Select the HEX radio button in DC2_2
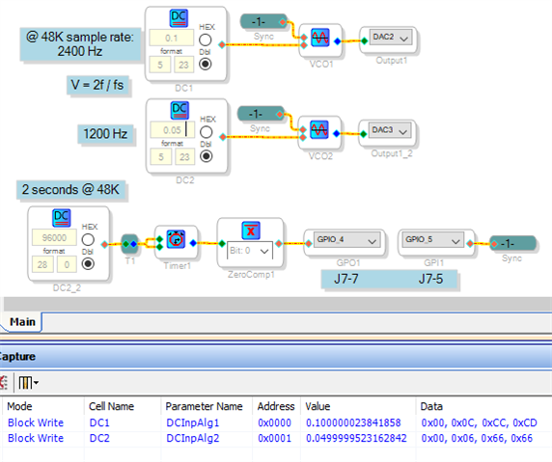 88,240
